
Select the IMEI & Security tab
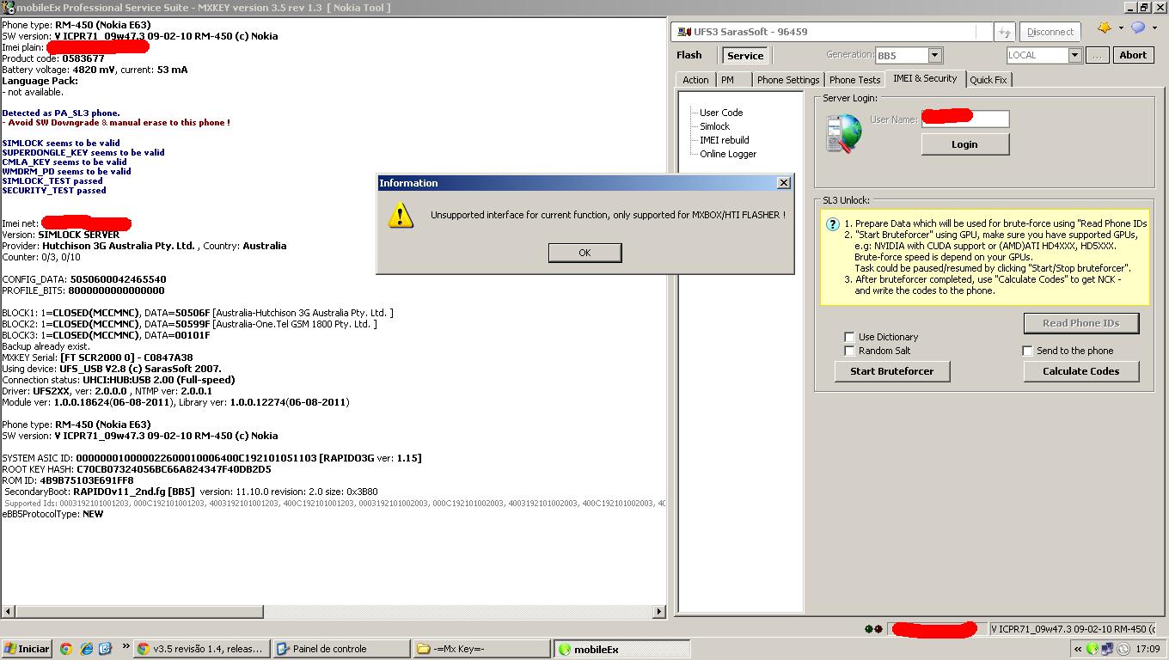925,78
